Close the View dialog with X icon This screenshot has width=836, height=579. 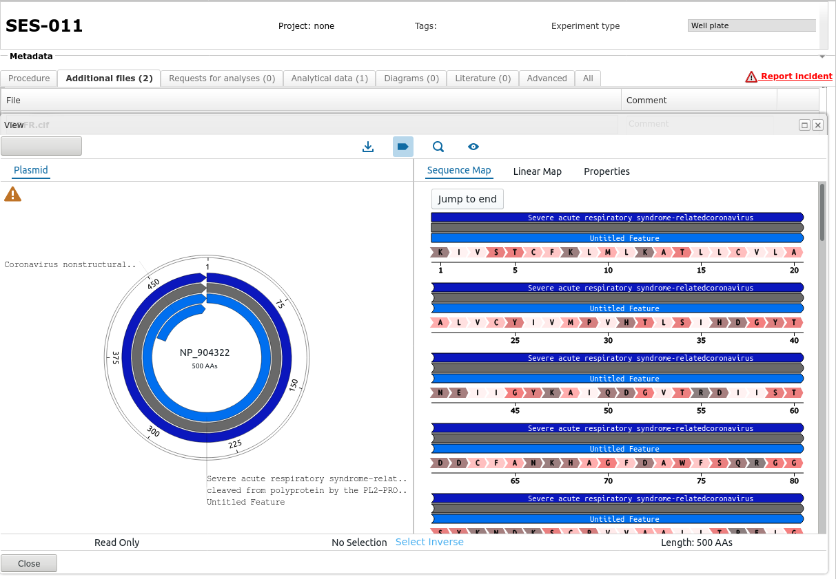817,125
